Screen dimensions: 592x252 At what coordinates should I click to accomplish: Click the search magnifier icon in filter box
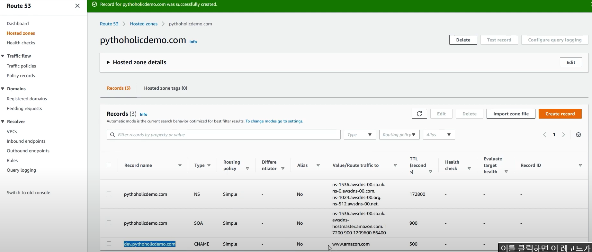112,135
